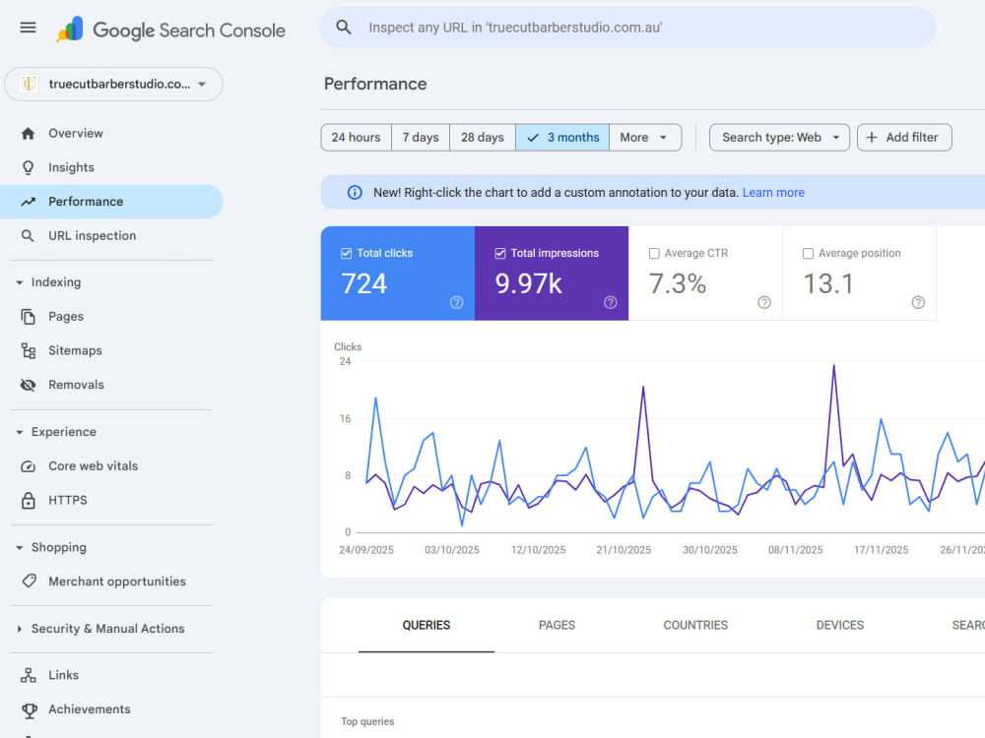
Task: Open the hamburger main menu
Action: (28, 28)
